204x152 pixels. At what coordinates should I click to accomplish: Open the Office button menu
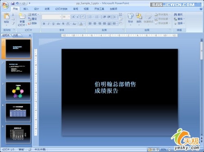pyautogui.click(x=5, y=5)
